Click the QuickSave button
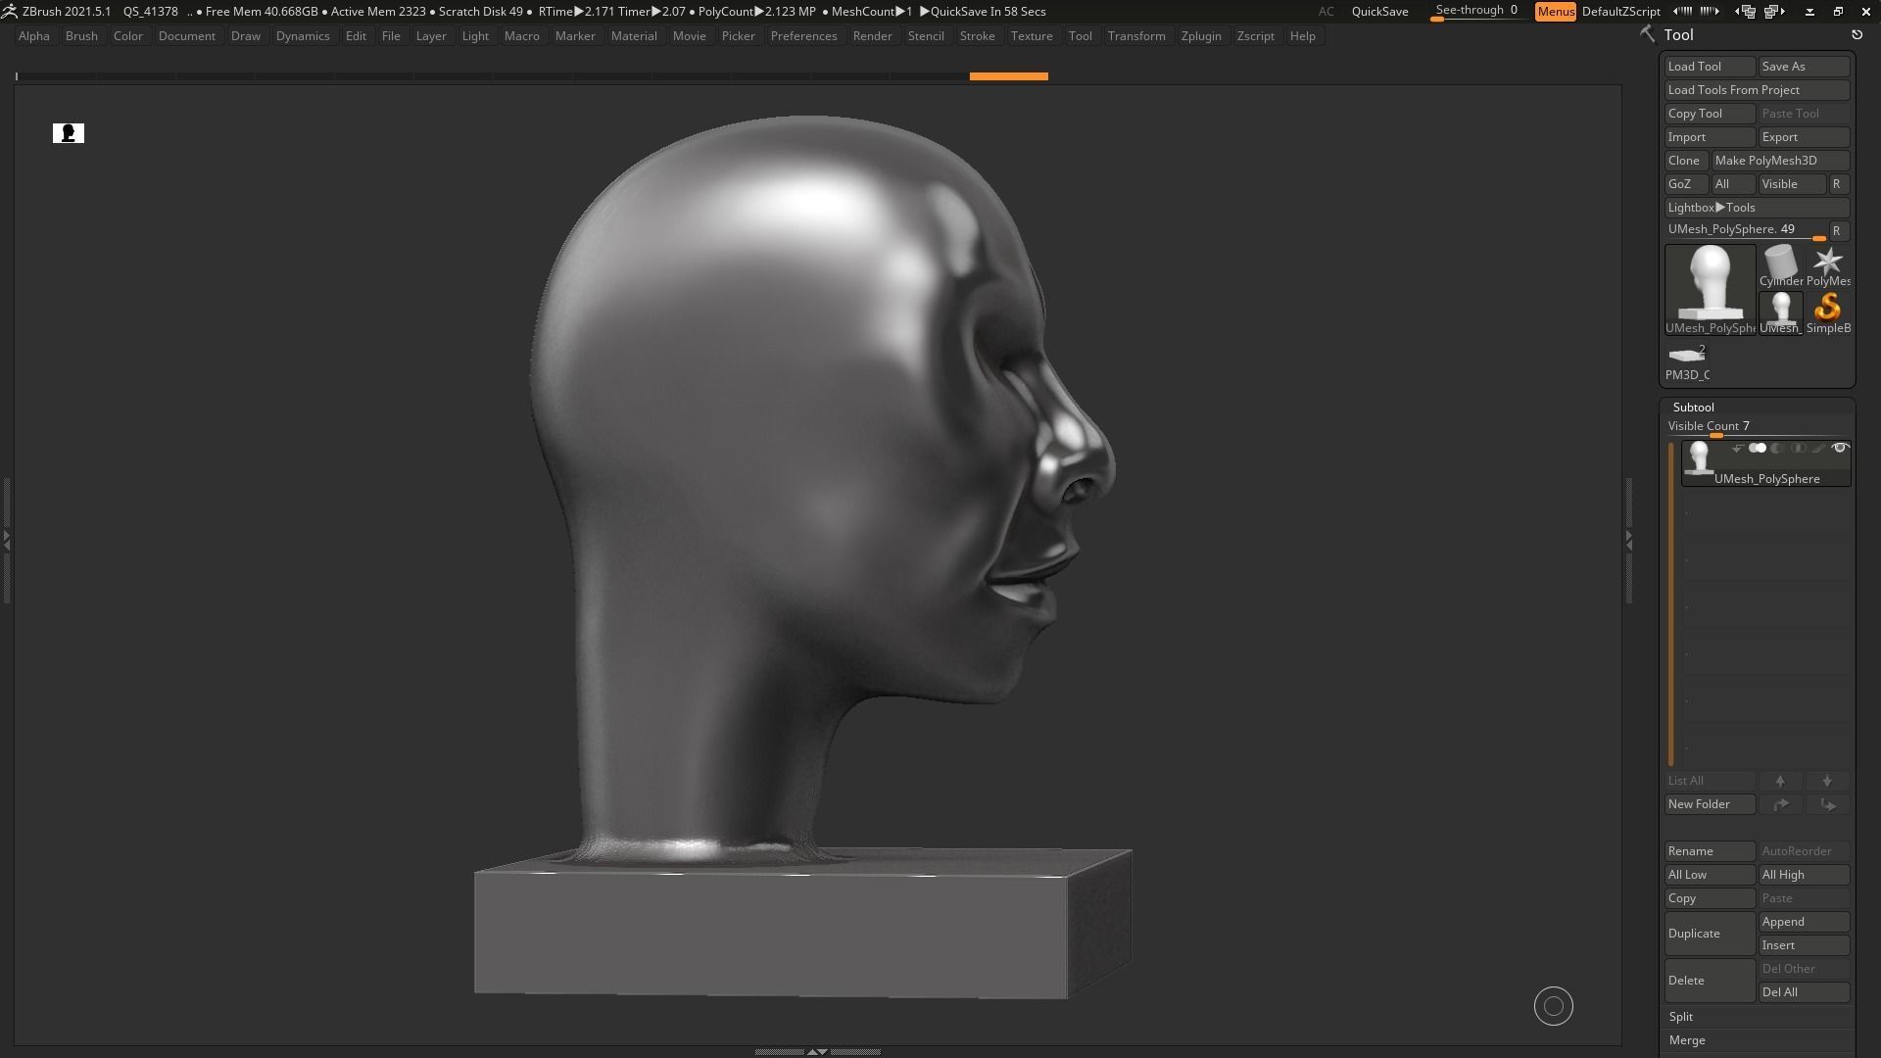The width and height of the screenshot is (1881, 1058). [x=1379, y=12]
